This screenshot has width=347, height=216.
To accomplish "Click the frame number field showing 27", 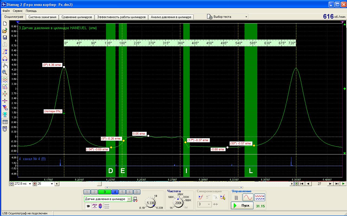I will click(x=319, y=184).
